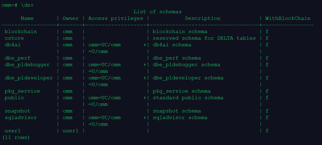Click the "reserved schema for DELTA tables" description

pos(204,38)
